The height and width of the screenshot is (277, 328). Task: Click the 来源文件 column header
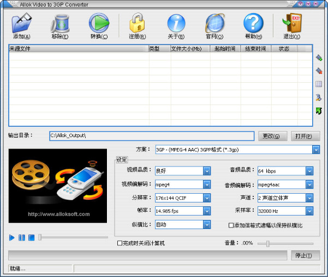pos(79,48)
